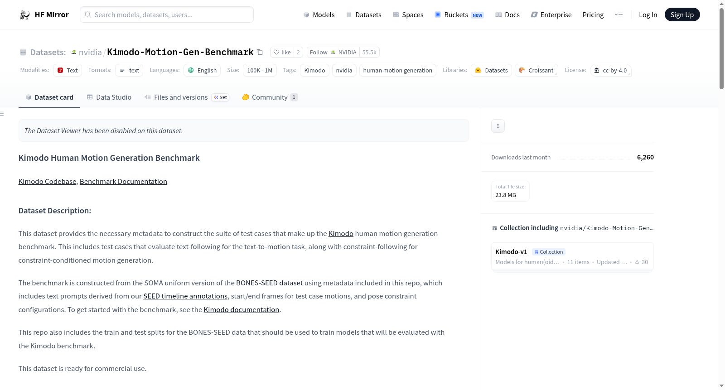Open the Kimodo Codebase link
The height and width of the screenshot is (390, 725).
coord(47,181)
